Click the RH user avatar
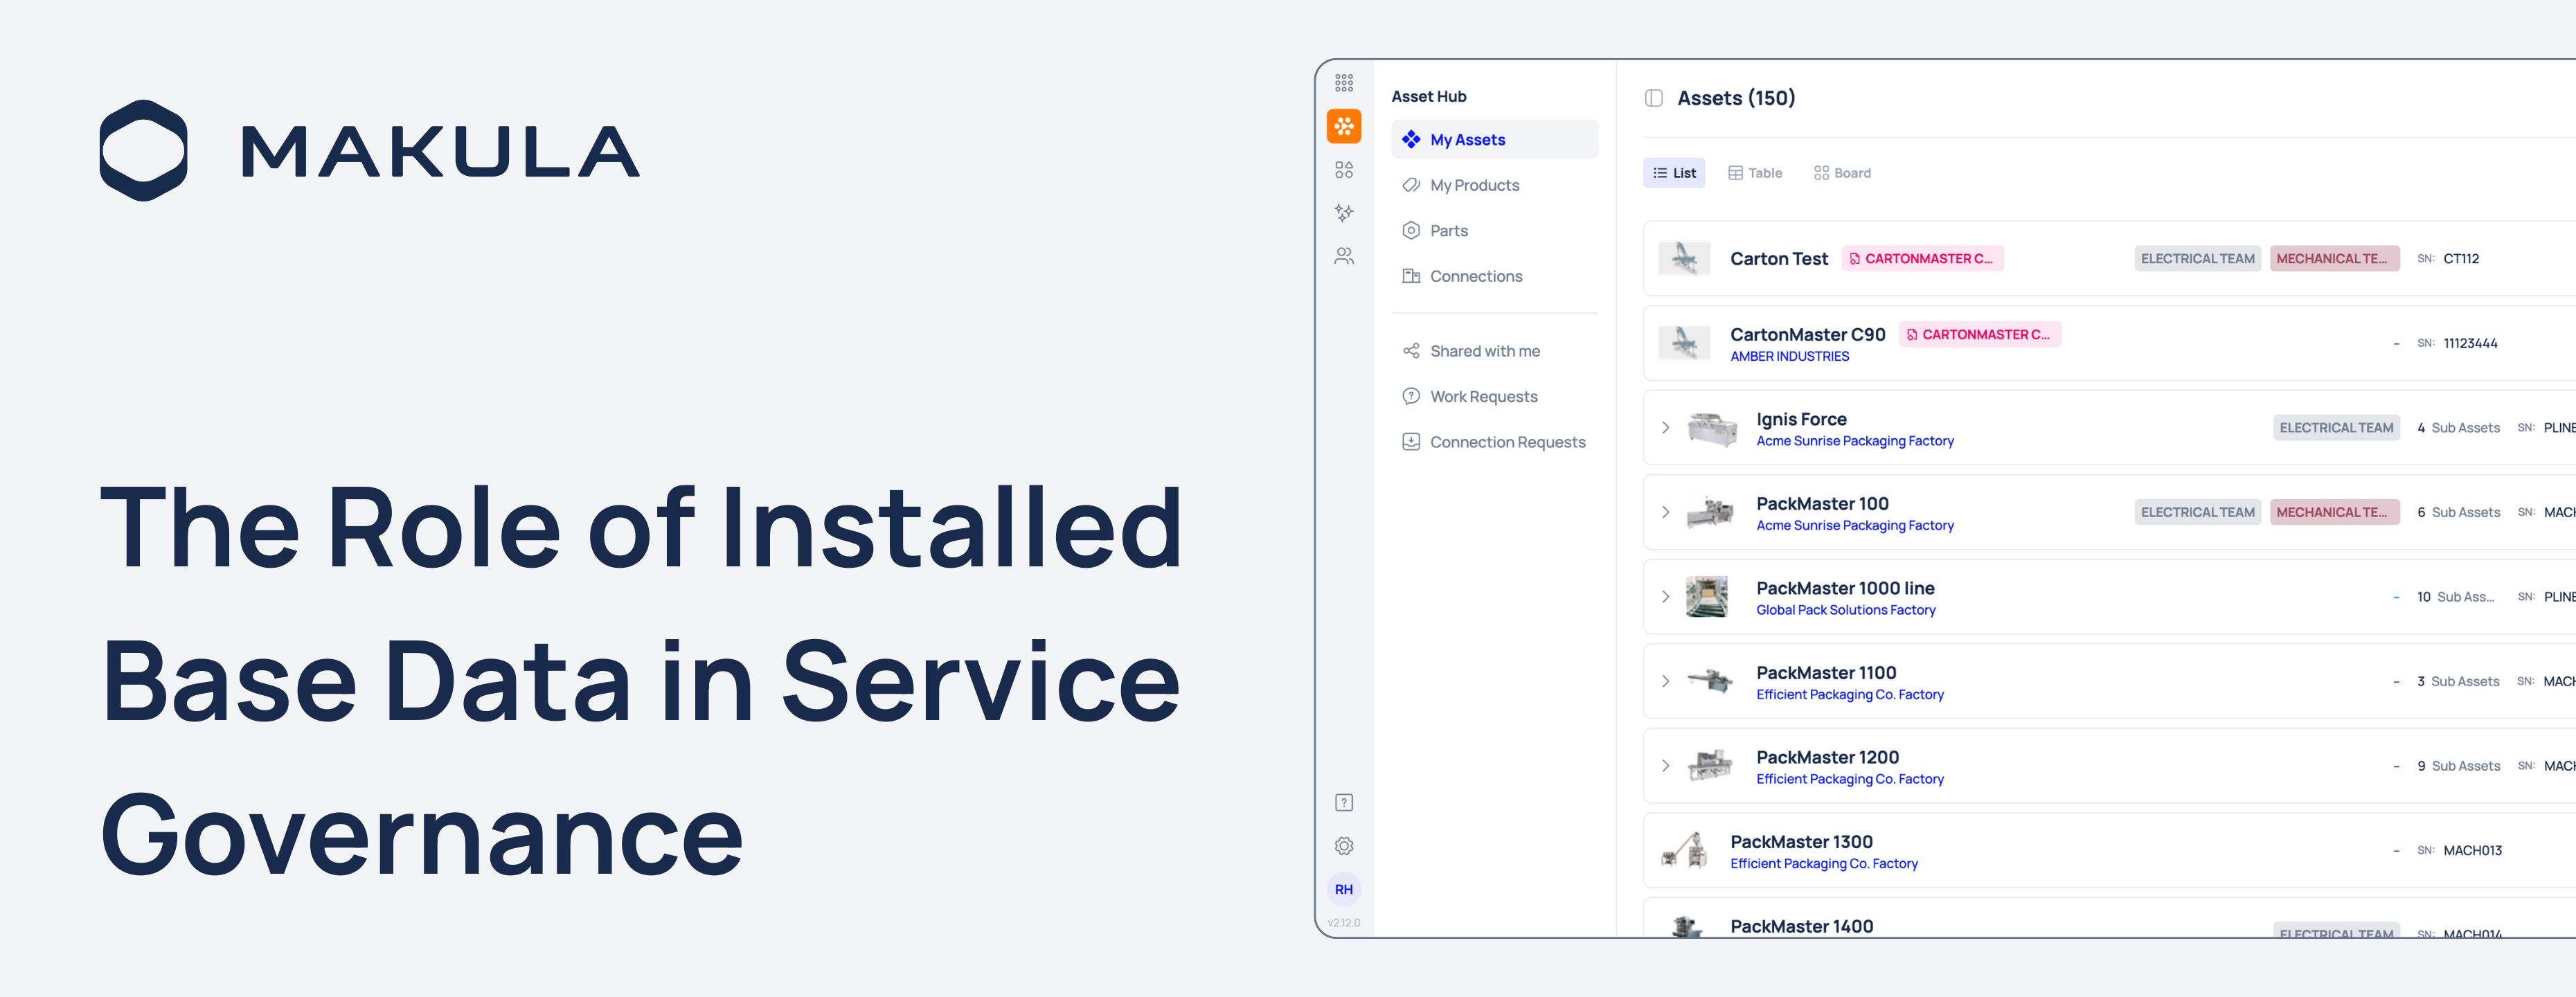Image resolution: width=2576 pixels, height=997 pixels. pos(1343,889)
